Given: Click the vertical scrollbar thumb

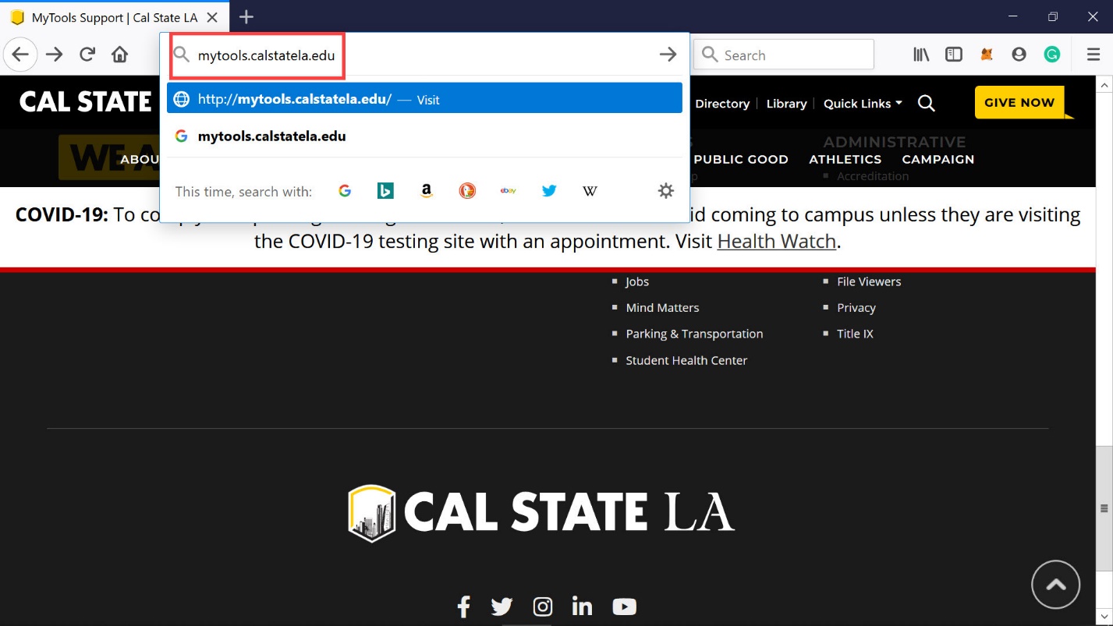Looking at the screenshot, I should pos(1104,508).
